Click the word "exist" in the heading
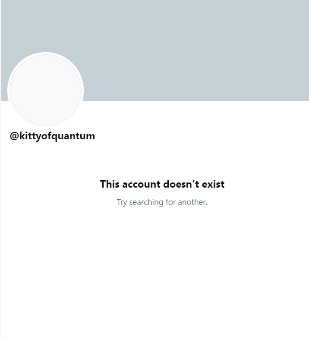309x339 pixels. 213,184
